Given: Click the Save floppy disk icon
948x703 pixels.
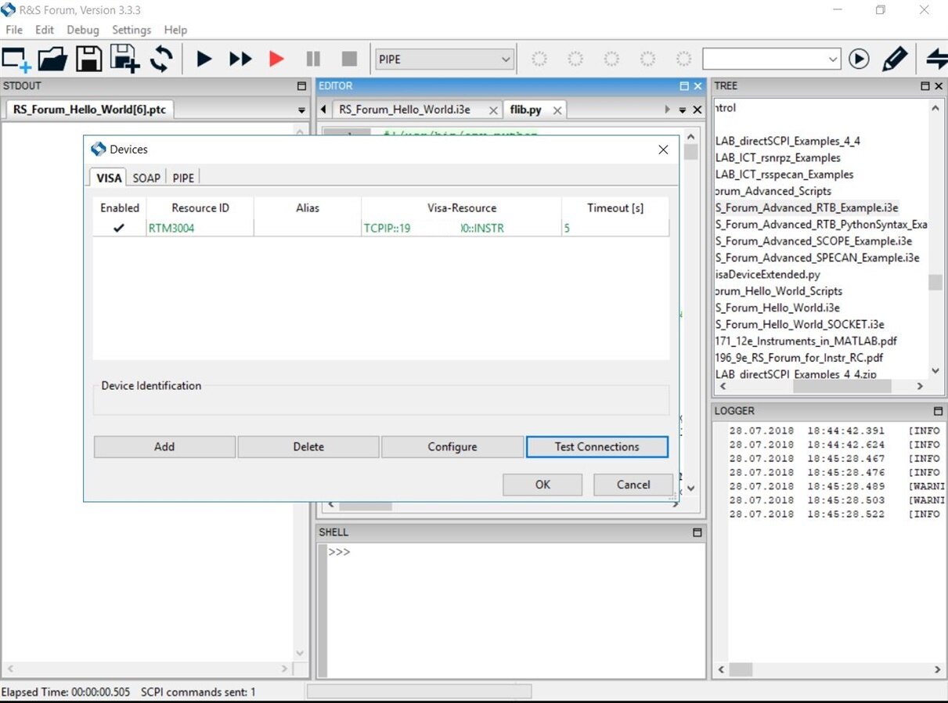Looking at the screenshot, I should click(88, 59).
